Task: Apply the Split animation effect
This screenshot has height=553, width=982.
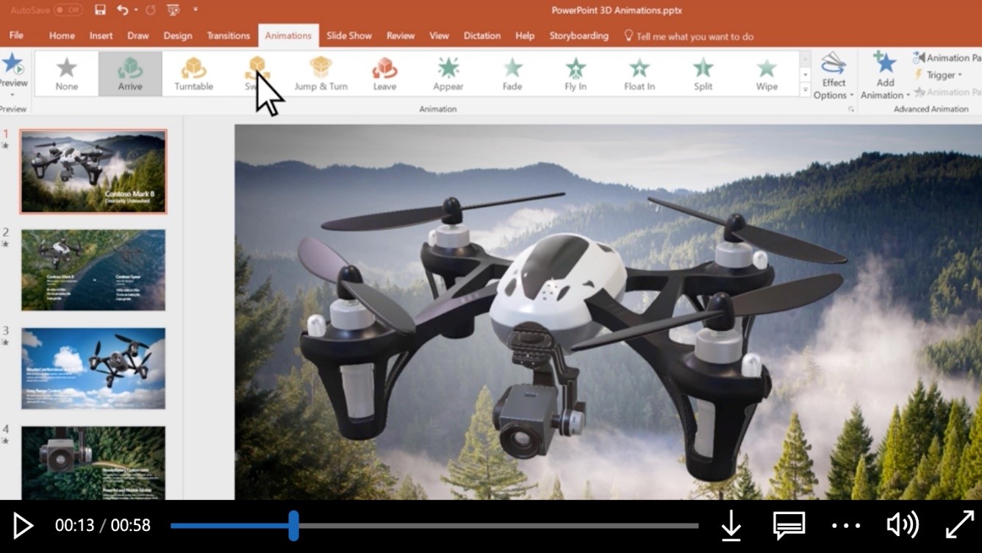Action: click(x=703, y=74)
